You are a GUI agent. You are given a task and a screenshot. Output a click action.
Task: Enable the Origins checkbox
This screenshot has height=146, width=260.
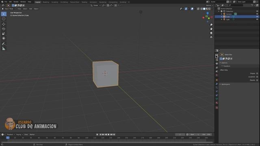[x=257, y=73]
